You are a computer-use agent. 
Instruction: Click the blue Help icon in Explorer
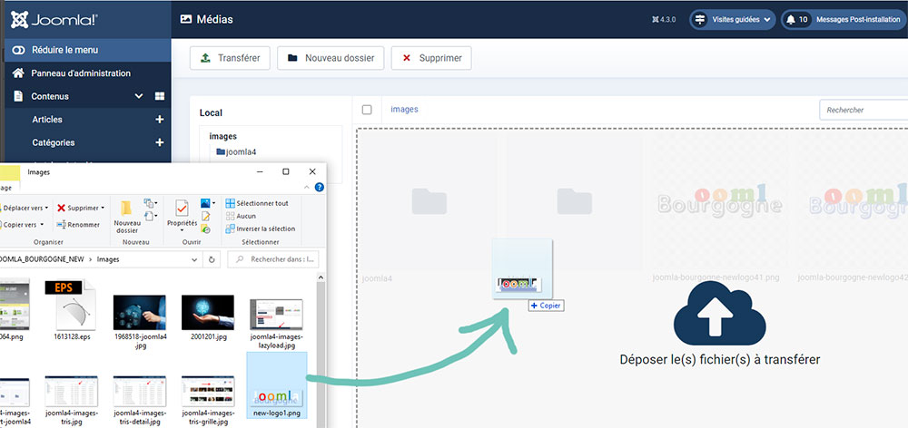coord(319,188)
